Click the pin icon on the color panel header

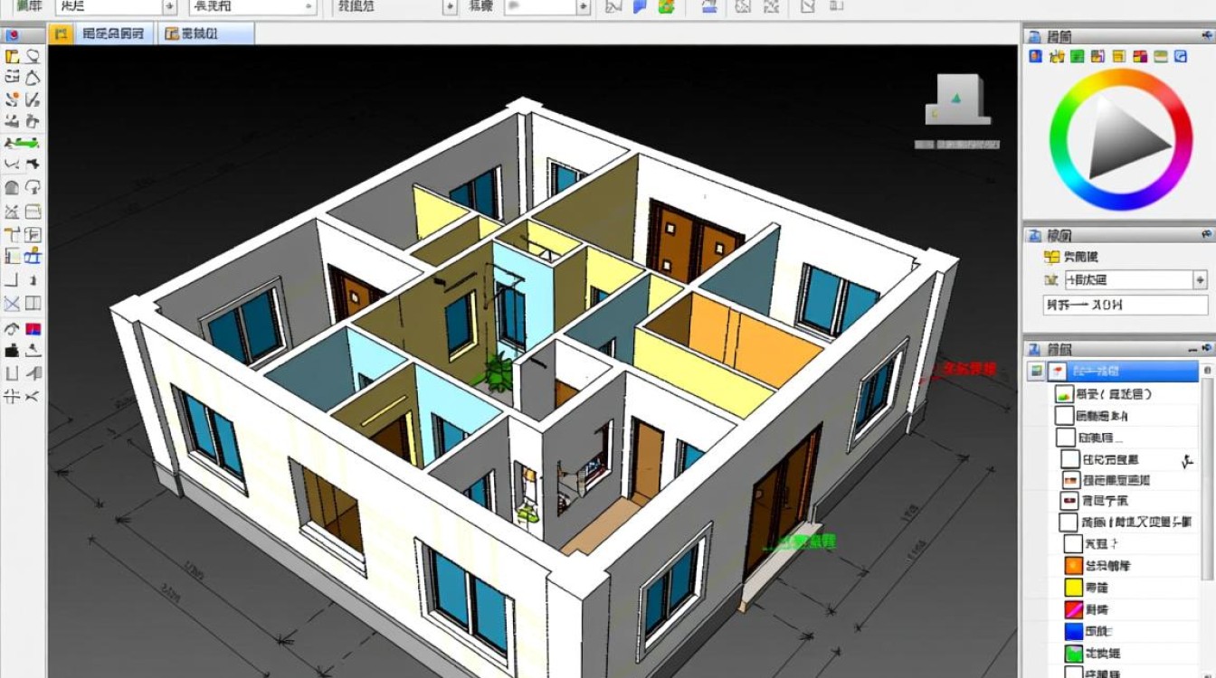point(1207,35)
